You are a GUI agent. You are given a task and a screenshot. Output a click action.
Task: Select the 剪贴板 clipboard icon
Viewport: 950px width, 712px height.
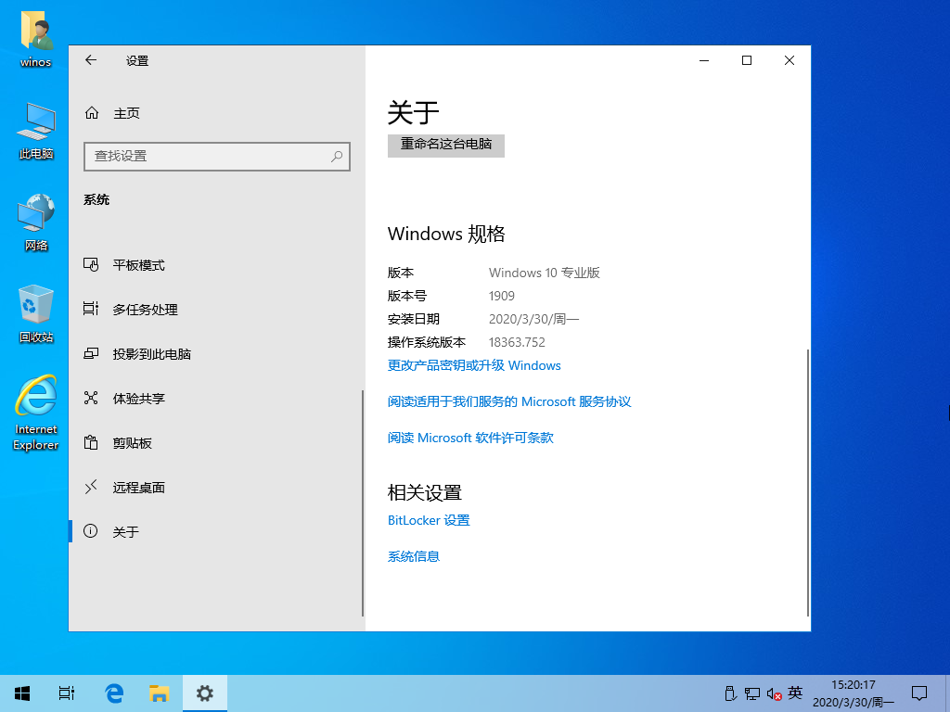click(91, 442)
